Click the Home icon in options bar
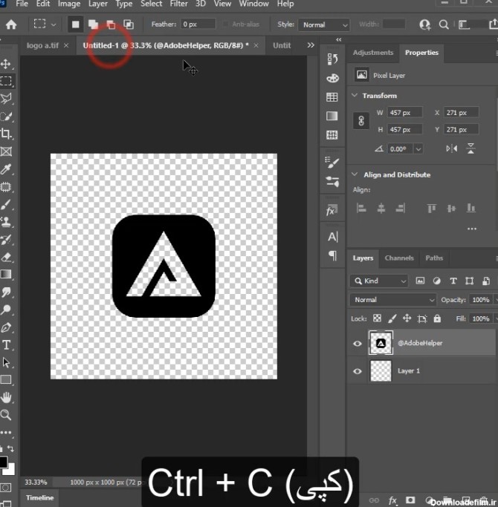Viewport: 498px width, 507px height. pyautogui.click(x=11, y=24)
